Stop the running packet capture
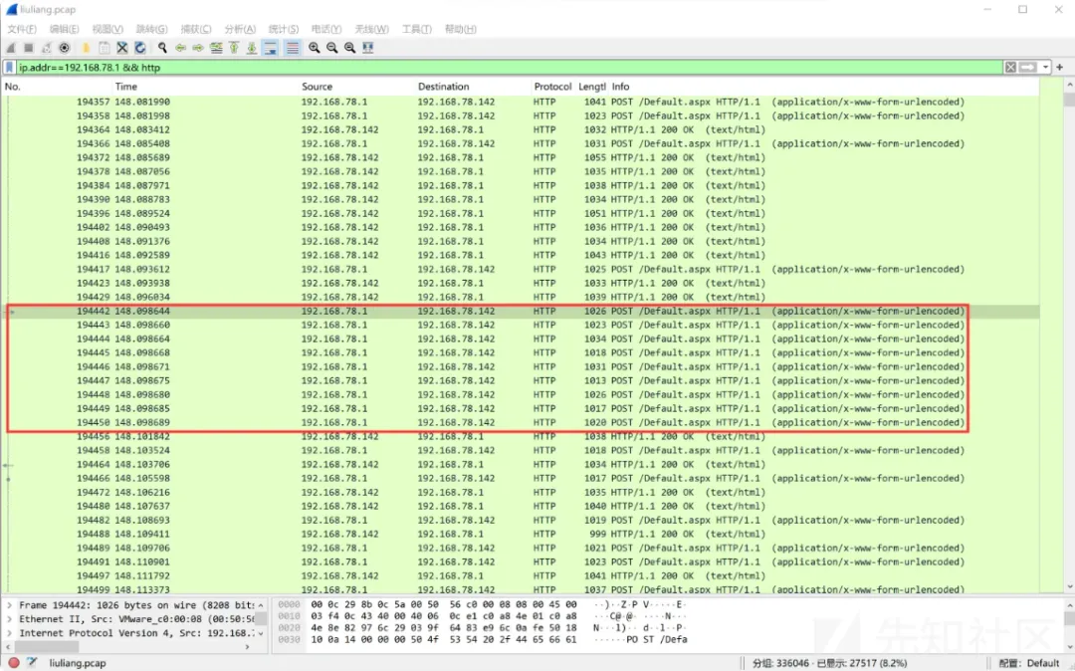 pos(29,48)
